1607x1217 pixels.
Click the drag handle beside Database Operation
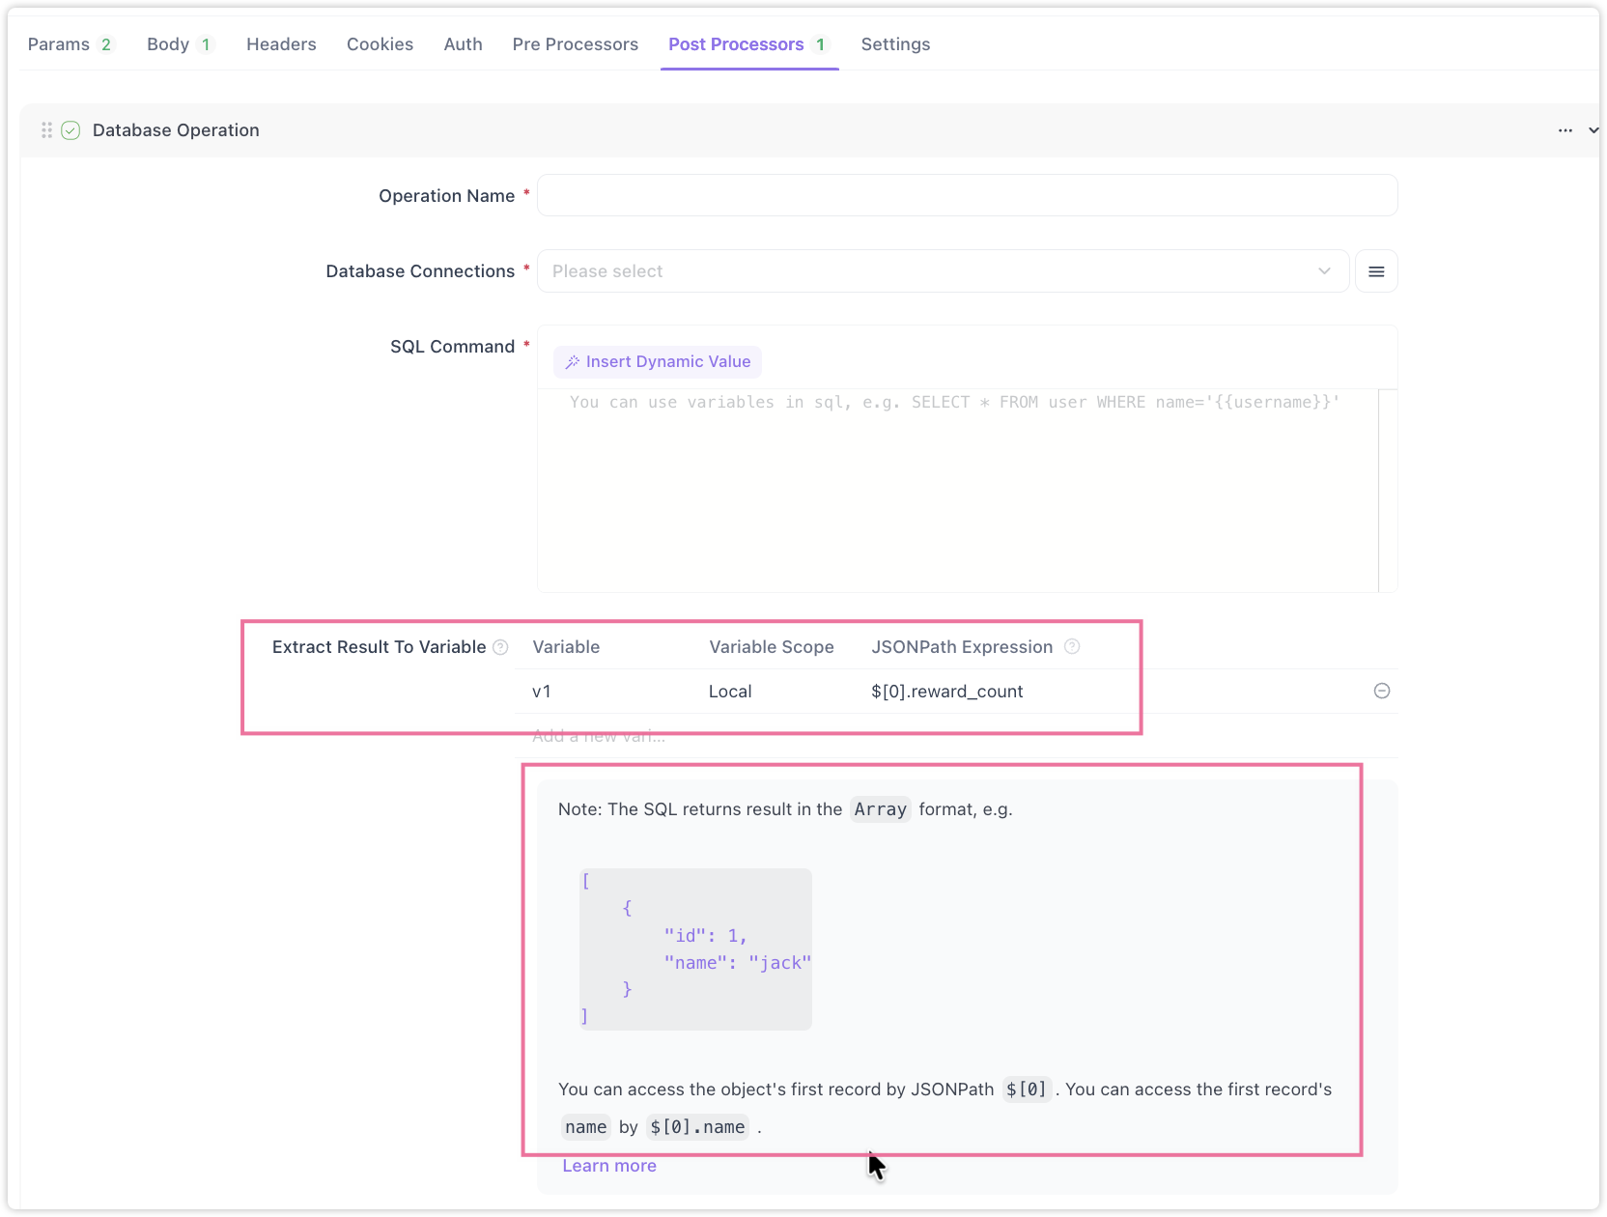[46, 130]
